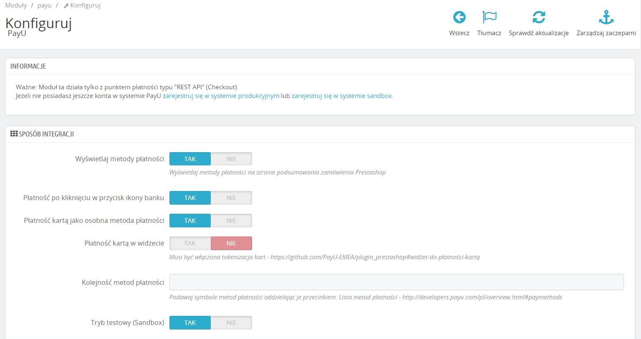641x339 pixels.
Task: Focus the Kolejność metod płatności field
Action: (397, 282)
